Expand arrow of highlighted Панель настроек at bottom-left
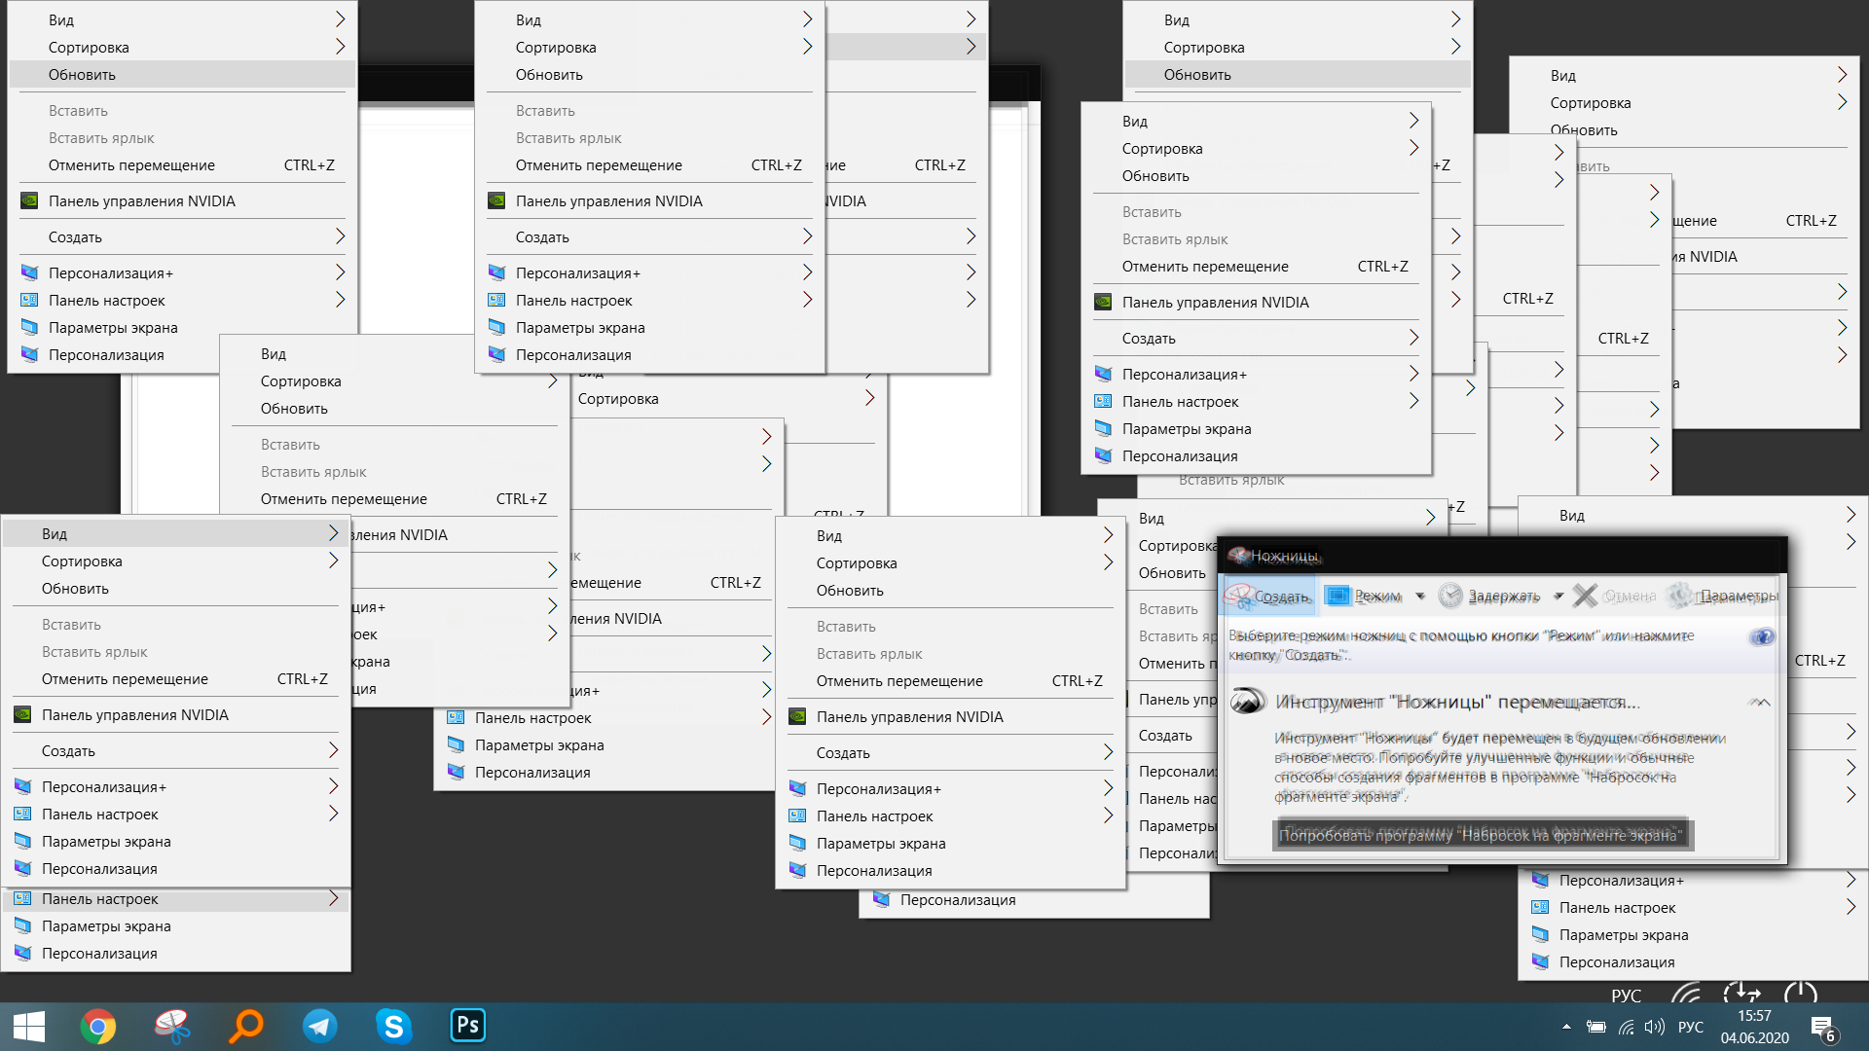 click(x=334, y=898)
